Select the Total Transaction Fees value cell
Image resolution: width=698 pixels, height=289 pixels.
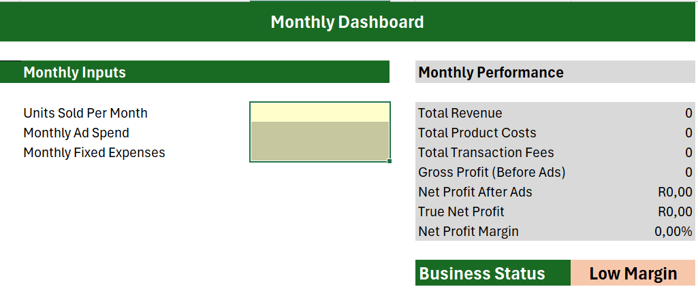coord(688,152)
